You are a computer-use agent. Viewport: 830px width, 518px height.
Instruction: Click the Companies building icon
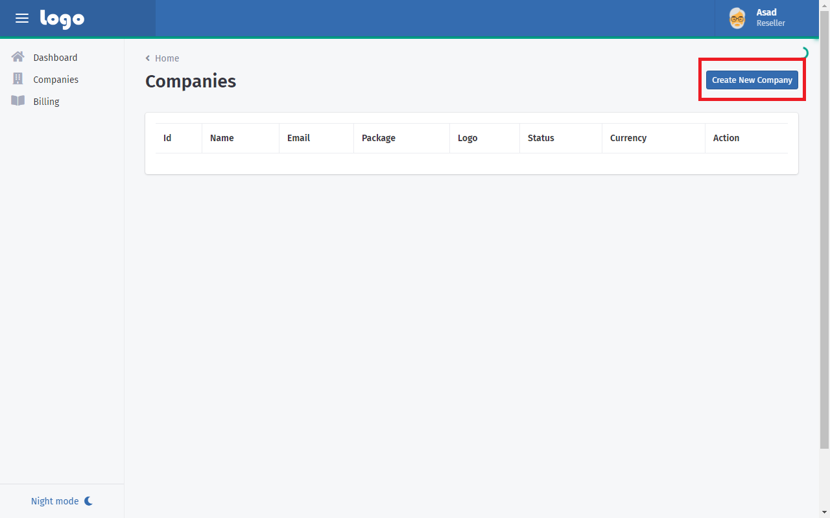18,79
